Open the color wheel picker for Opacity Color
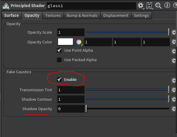The height and width of the screenshot is (137, 177). coord(78,42)
